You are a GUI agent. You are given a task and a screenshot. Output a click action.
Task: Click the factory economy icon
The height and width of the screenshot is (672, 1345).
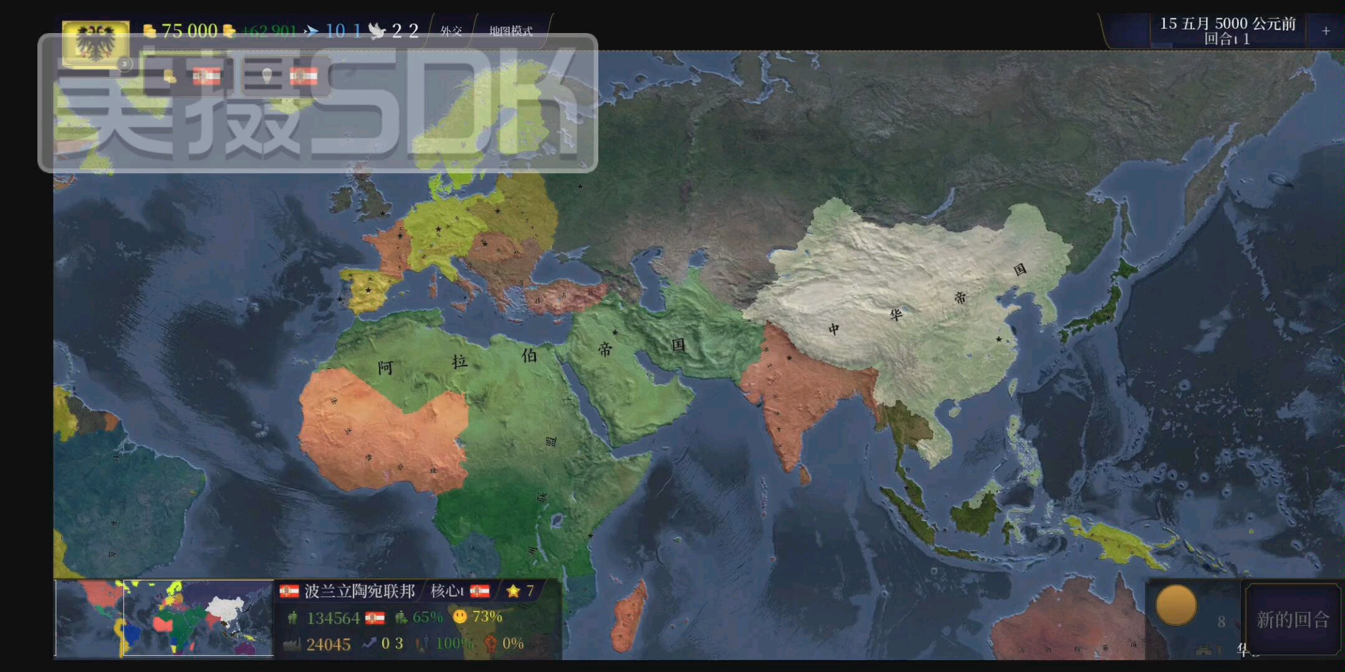292,644
